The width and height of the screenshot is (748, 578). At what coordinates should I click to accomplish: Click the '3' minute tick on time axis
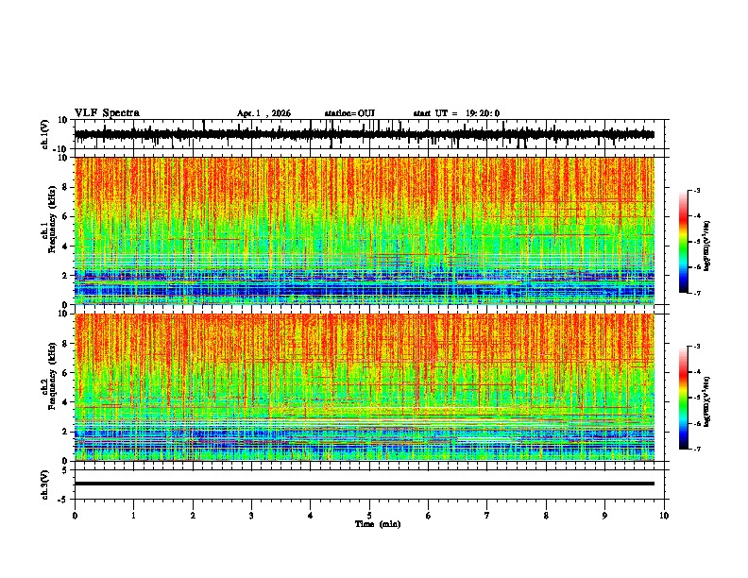coord(251,516)
